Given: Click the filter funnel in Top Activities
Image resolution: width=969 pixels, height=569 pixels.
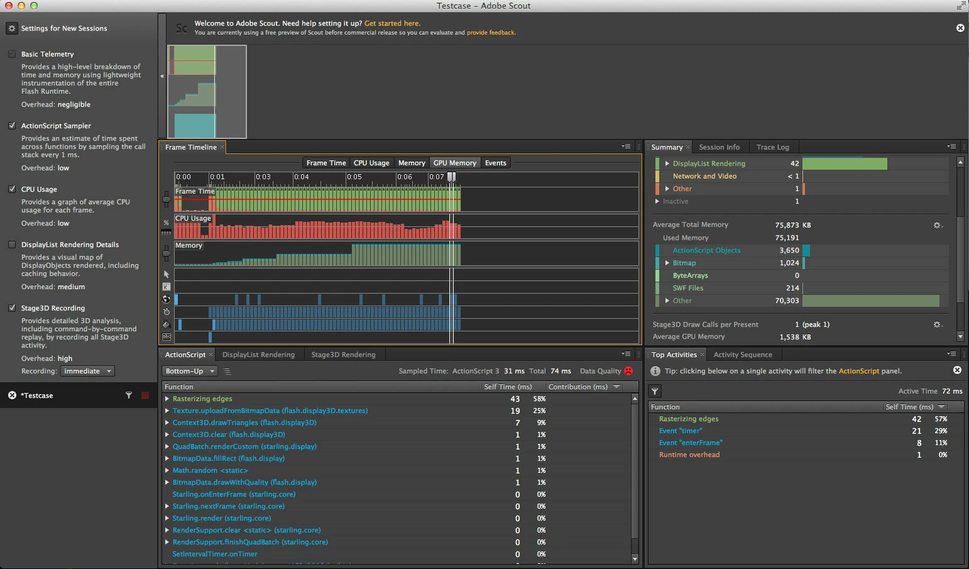Looking at the screenshot, I should (655, 391).
